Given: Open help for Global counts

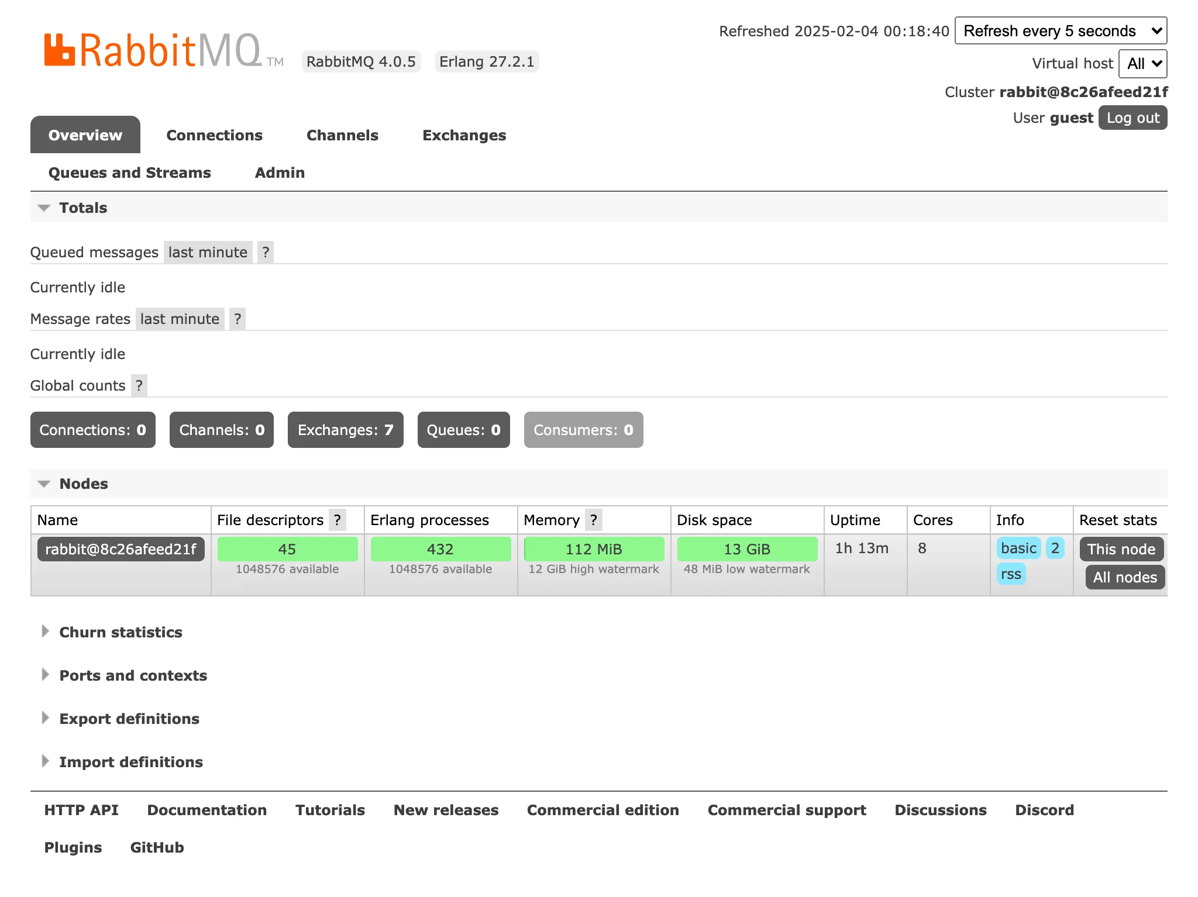Looking at the screenshot, I should pos(139,385).
